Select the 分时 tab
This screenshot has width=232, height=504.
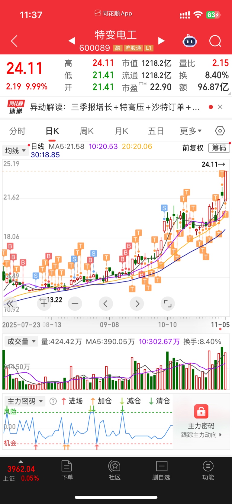pos(18,131)
